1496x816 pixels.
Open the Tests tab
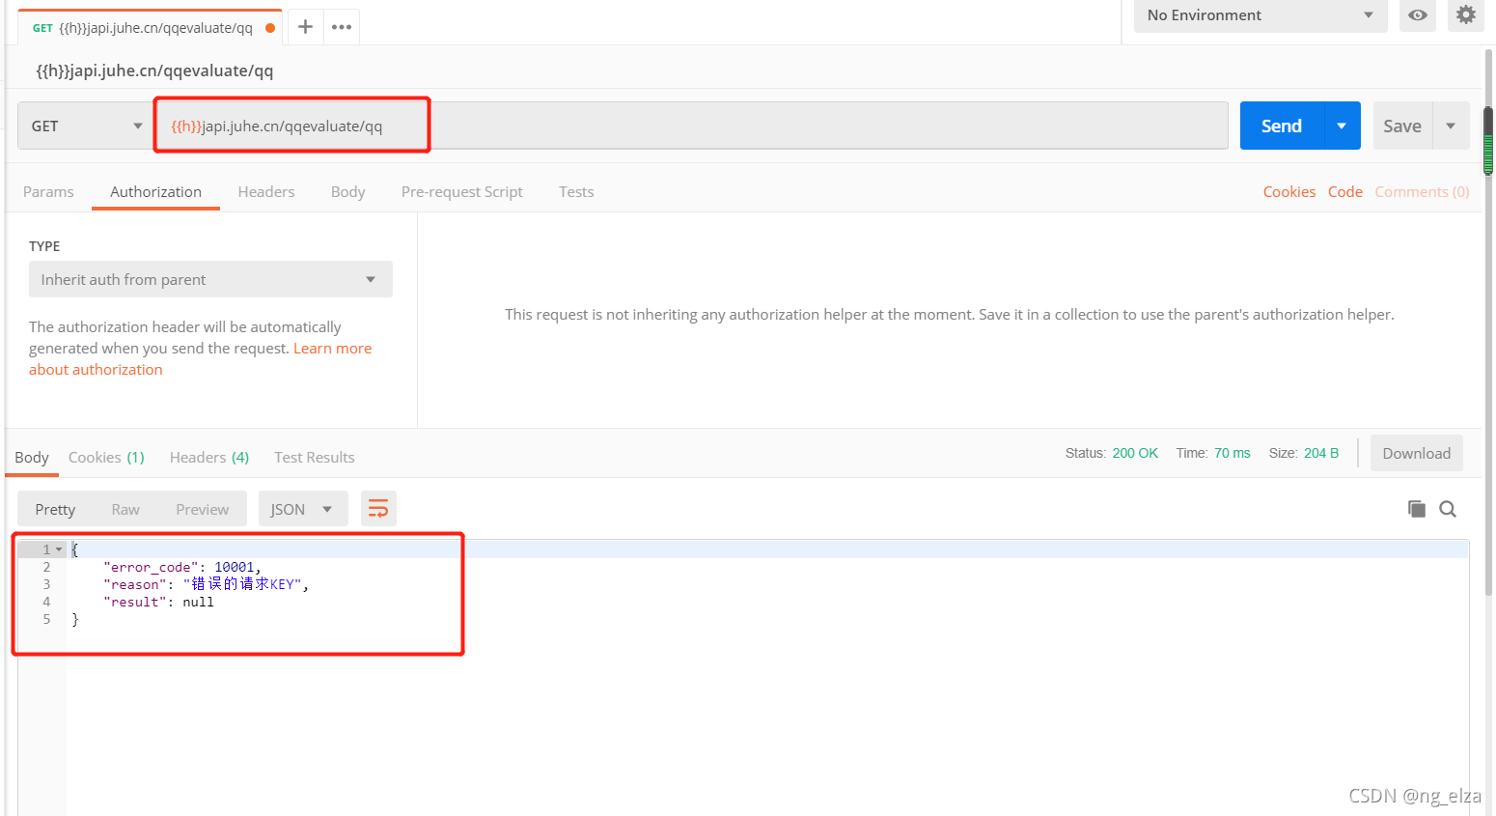pos(576,191)
